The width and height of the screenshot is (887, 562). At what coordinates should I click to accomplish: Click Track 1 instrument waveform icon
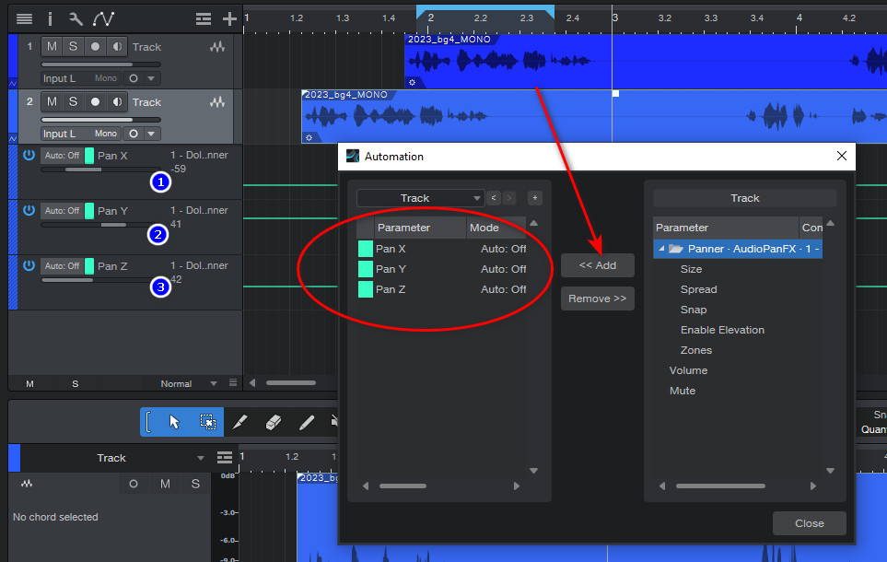[217, 47]
